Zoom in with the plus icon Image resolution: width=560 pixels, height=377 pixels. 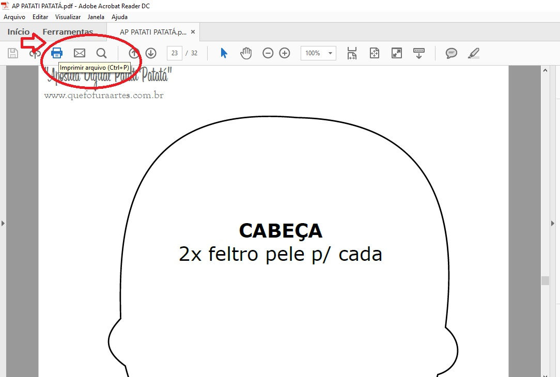click(284, 53)
